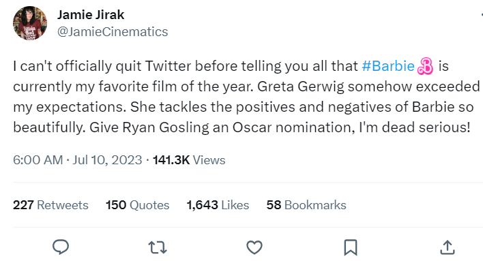
Task: View the 1,643 Likes list
Action: click(x=218, y=205)
